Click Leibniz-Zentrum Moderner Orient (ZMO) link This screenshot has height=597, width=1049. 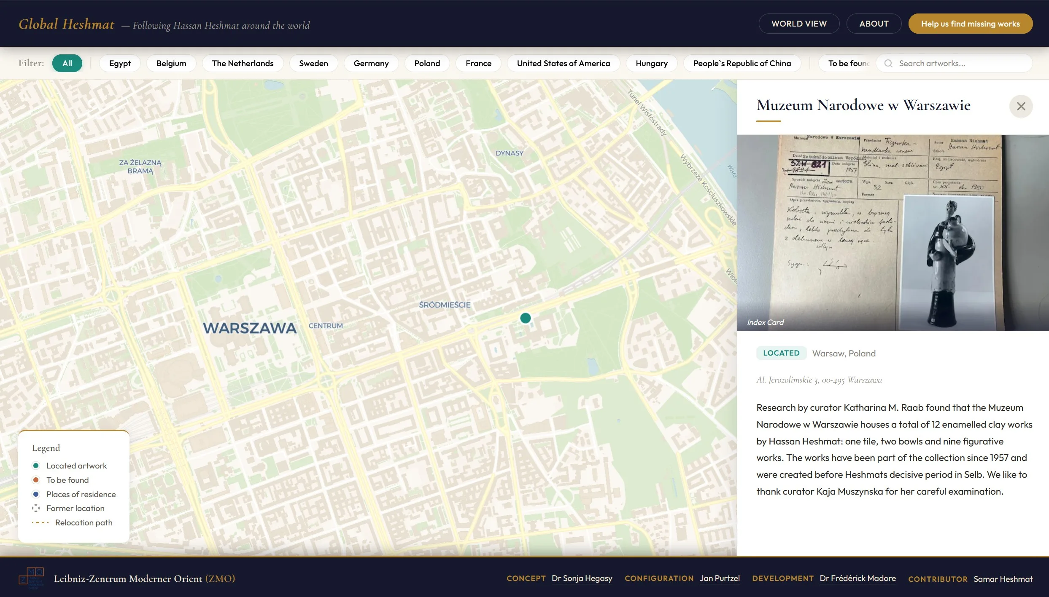[x=144, y=578]
